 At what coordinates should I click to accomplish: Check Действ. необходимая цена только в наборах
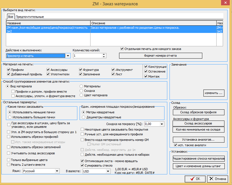tap(82, 155)
